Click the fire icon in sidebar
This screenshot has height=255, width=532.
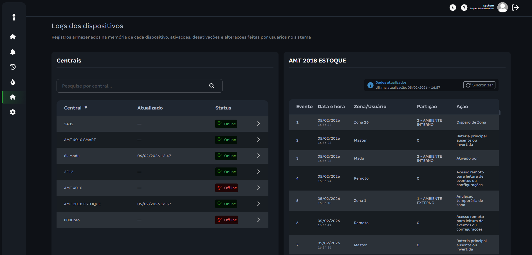(13, 82)
